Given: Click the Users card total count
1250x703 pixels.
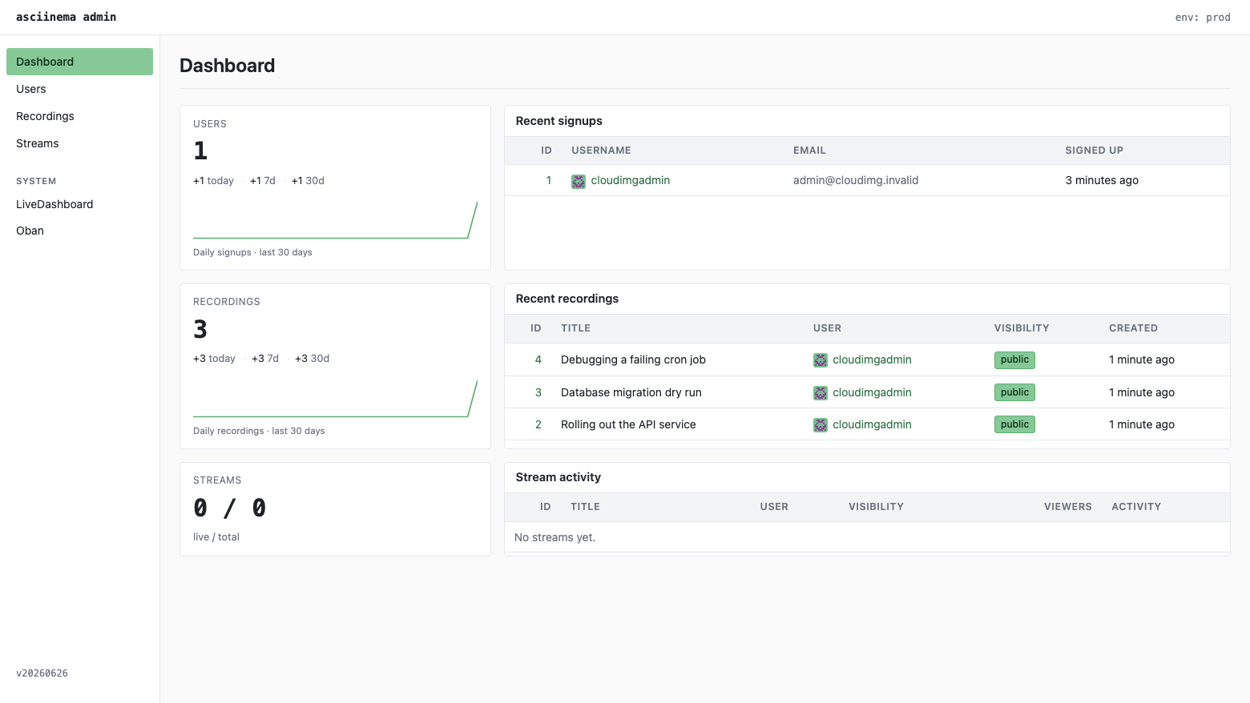Looking at the screenshot, I should click(x=200, y=151).
